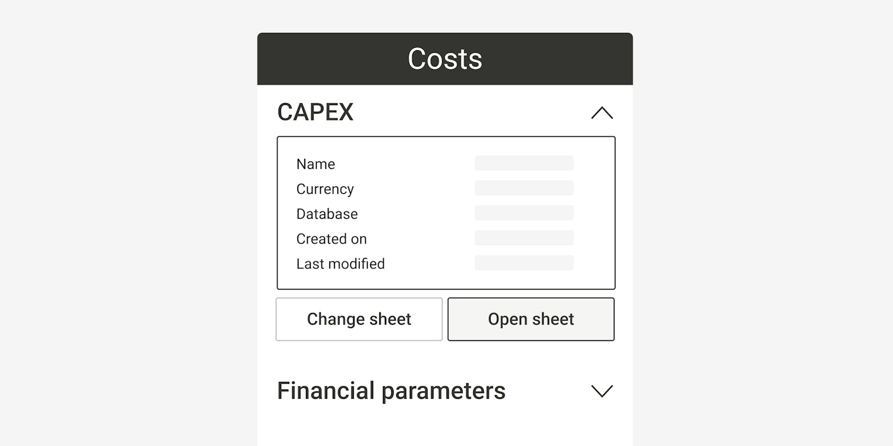Click the Currency label
This screenshot has height=446, width=893.
[x=325, y=189]
